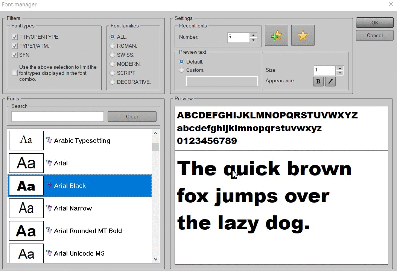The height and width of the screenshot is (271, 397).
Task: Select the Default preview text option
Action: click(x=181, y=62)
